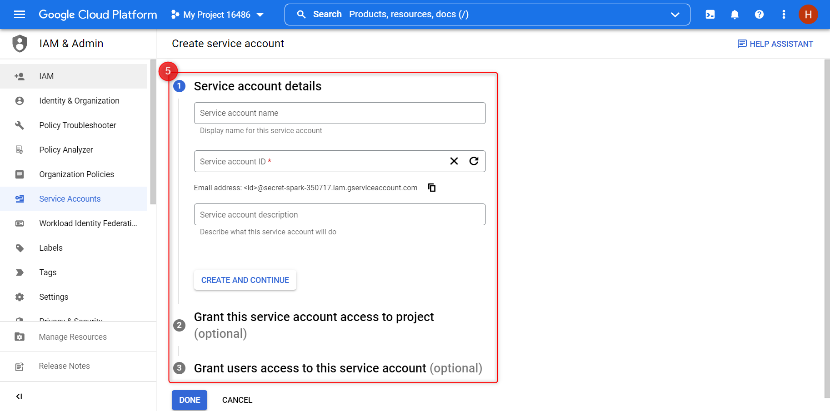
Task: Click the CREATE AND CONTINUE button
Action: coord(245,280)
